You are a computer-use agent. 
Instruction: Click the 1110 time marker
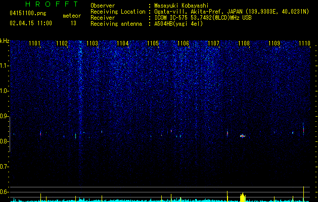pos(305,43)
